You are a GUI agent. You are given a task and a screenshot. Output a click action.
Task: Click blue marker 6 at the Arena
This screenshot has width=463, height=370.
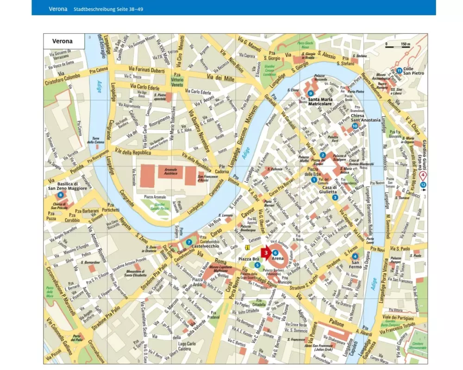(275, 253)
